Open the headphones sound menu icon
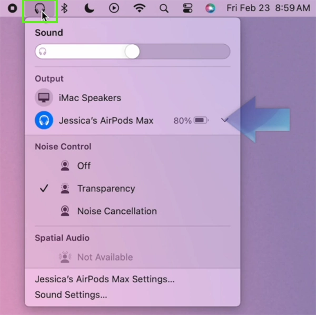Screen dimensions: 316x315 [x=39, y=8]
